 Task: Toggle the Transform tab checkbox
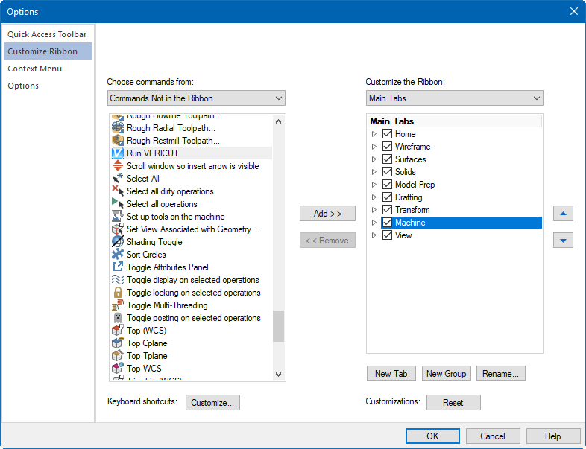pyautogui.click(x=387, y=210)
